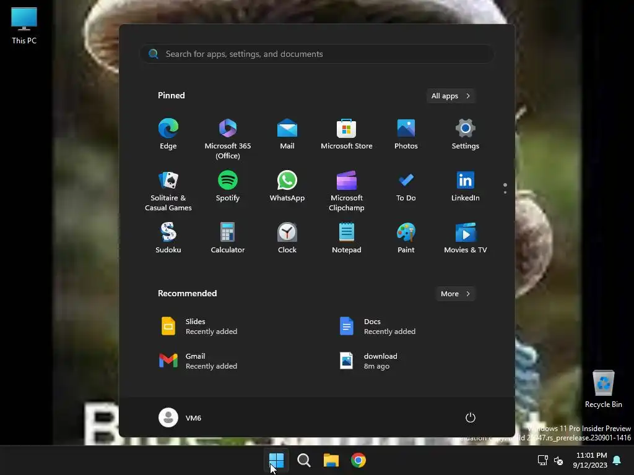The image size is (634, 475).
Task: Open Sudoku game
Action: pyautogui.click(x=168, y=238)
